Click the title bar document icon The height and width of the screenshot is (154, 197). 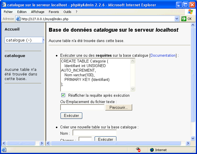[4, 5]
